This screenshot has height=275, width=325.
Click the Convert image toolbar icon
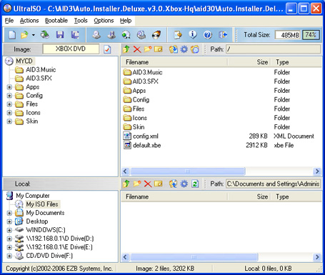(126, 35)
